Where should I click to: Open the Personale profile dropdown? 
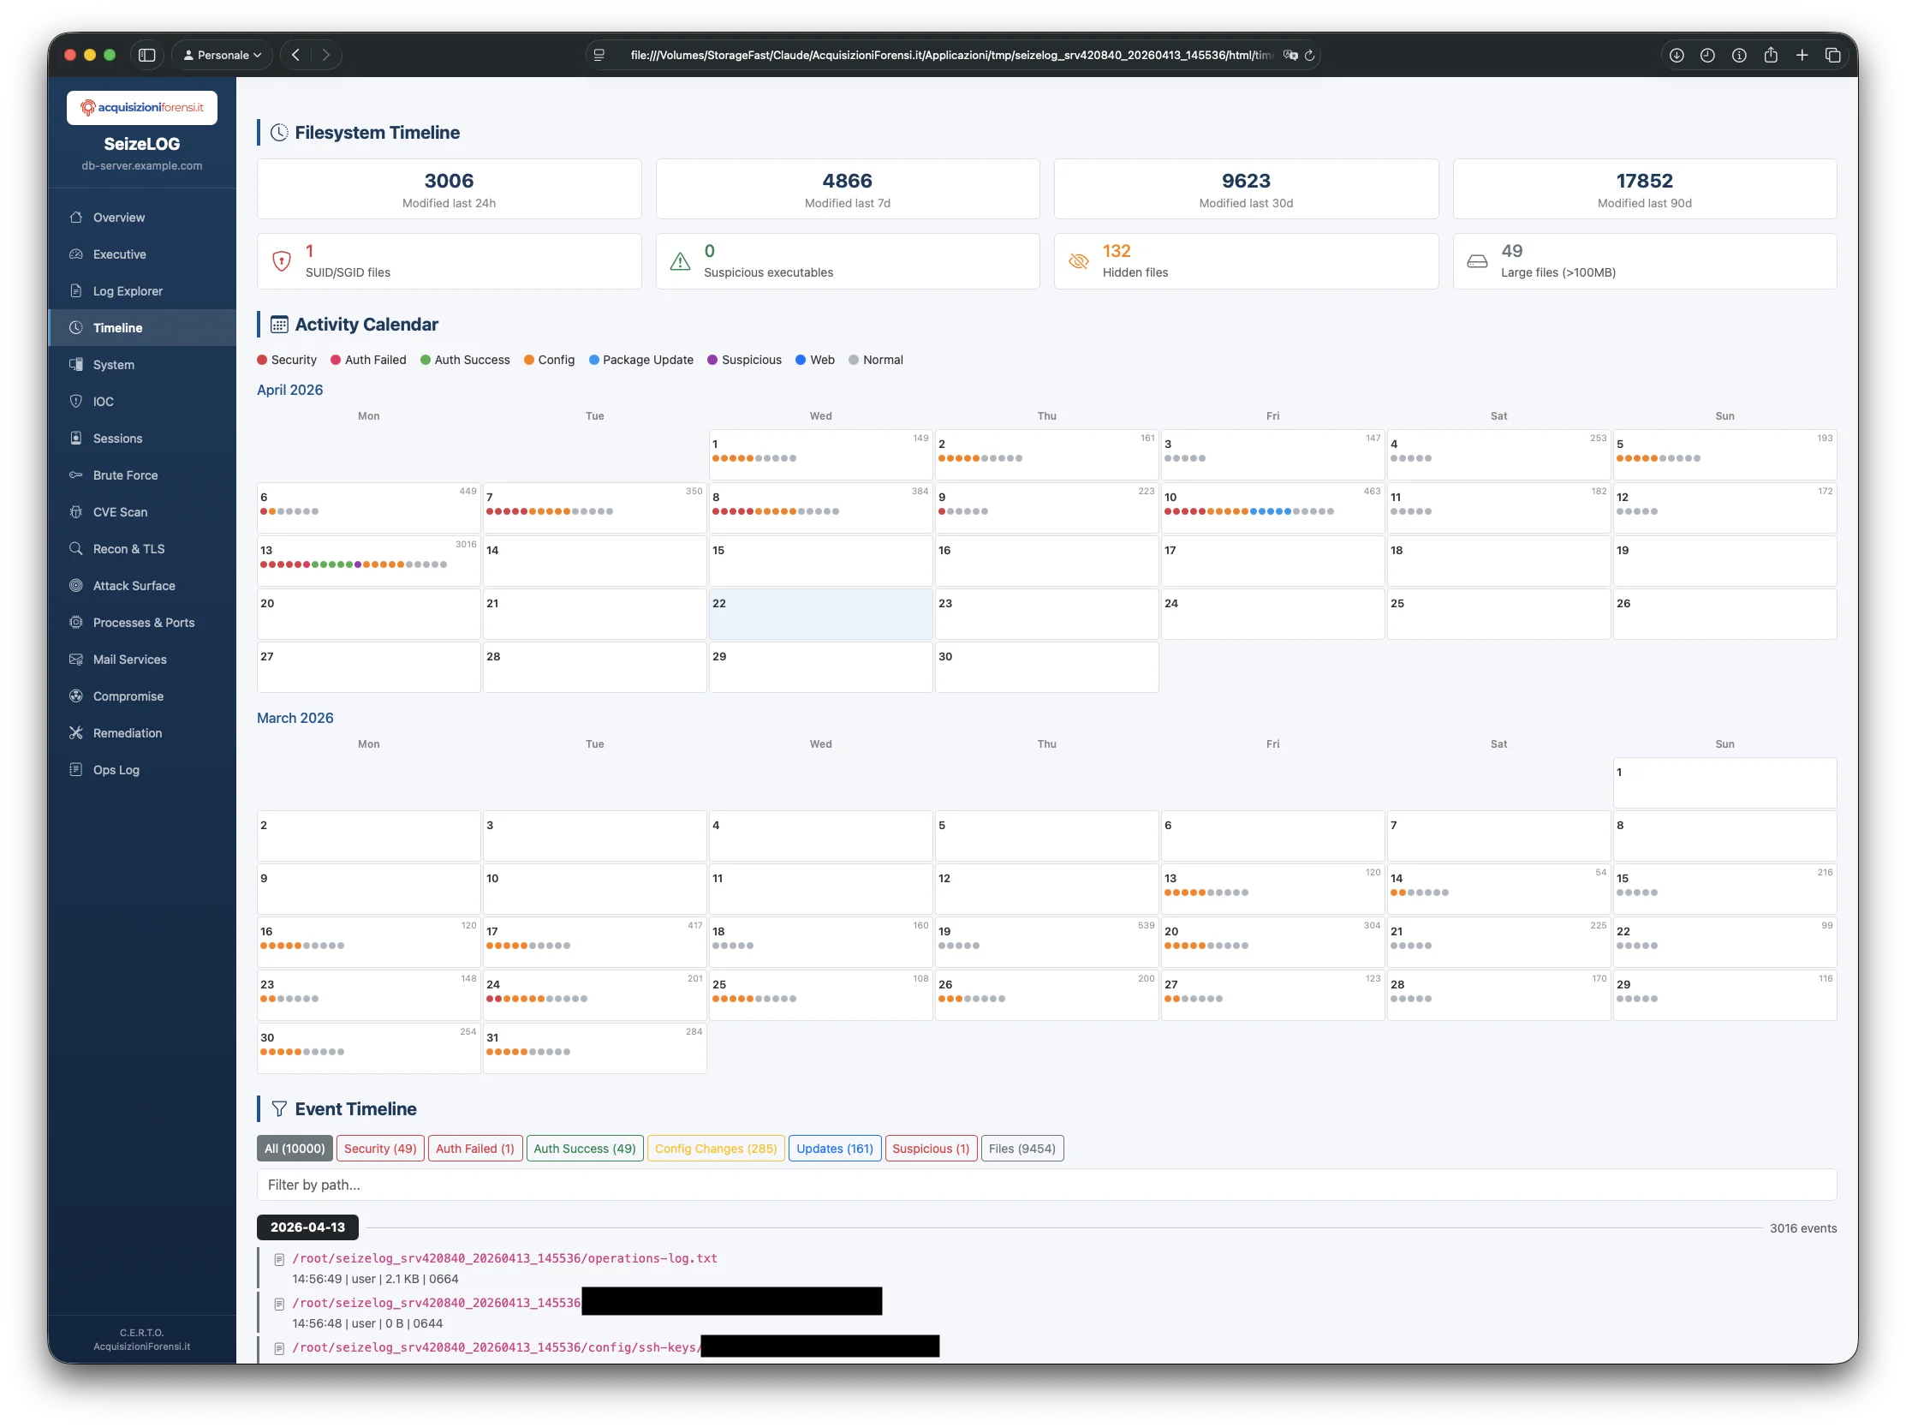221,54
